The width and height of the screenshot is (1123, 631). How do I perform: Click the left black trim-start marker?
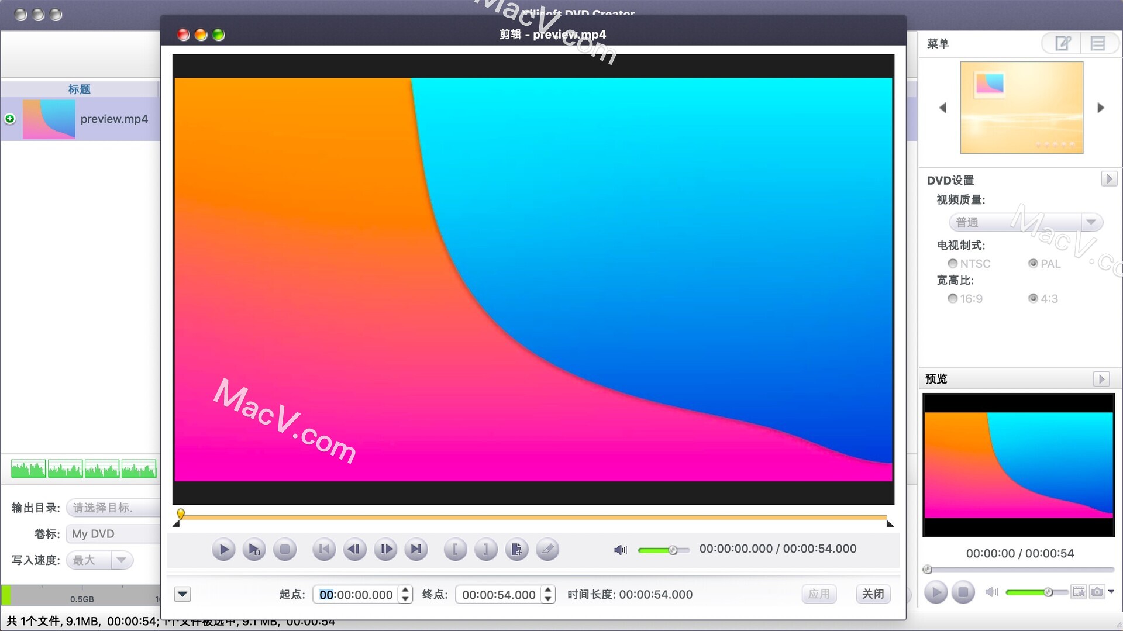coord(176,523)
